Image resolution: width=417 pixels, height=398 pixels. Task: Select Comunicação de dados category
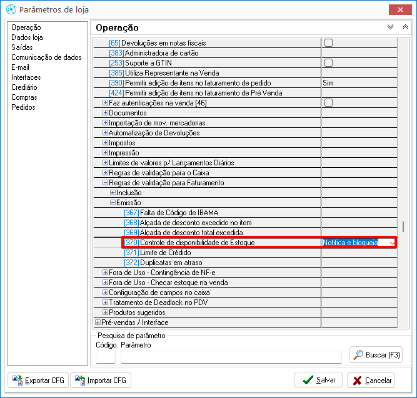(46, 57)
